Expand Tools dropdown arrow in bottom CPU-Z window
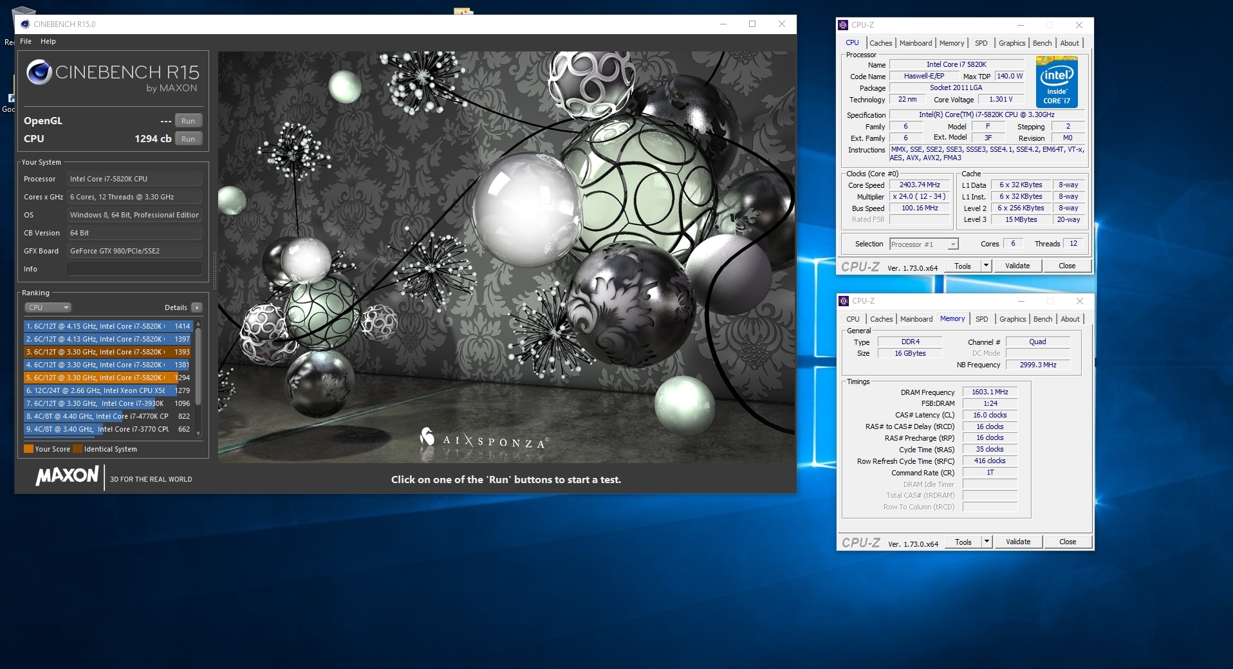 [987, 542]
